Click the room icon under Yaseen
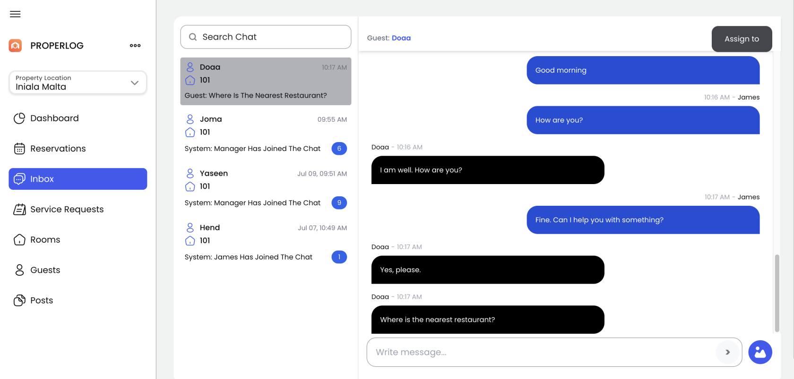This screenshot has width=794, height=379. [190, 186]
